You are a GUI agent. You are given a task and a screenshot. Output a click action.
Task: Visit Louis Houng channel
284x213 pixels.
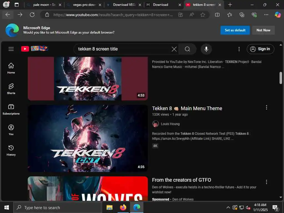pyautogui.click(x=170, y=124)
